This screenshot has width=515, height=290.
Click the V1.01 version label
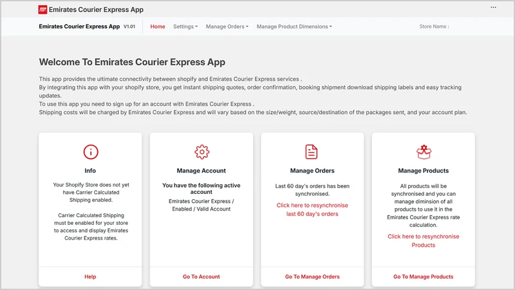[x=129, y=26]
